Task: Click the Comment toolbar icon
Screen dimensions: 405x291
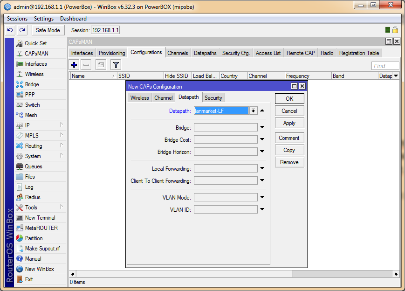Action: 101,65
